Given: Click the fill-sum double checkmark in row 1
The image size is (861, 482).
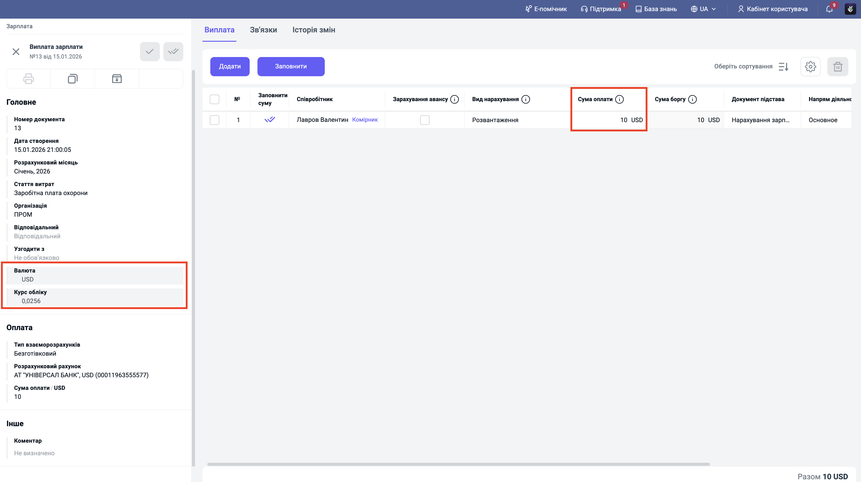Looking at the screenshot, I should [x=269, y=119].
